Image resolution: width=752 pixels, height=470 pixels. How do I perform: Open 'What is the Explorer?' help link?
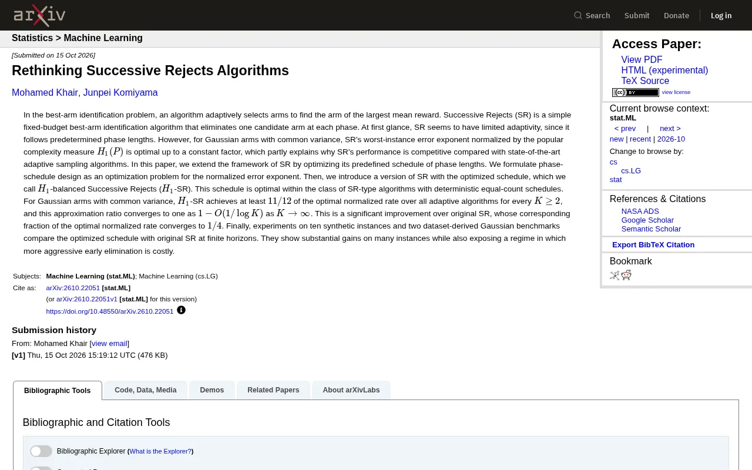click(x=160, y=451)
